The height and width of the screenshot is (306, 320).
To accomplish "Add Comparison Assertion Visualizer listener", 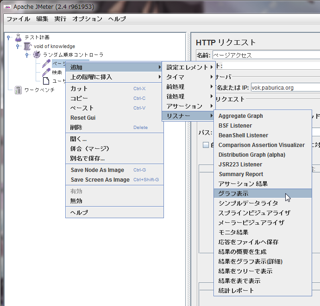I will coord(263,145).
